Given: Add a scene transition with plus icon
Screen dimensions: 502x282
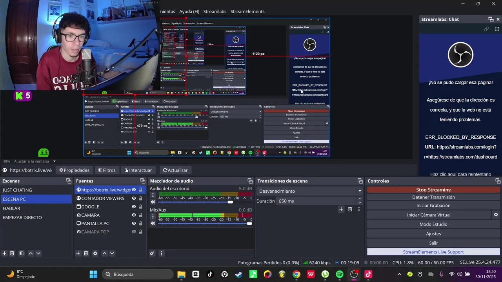Looking at the screenshot, I should click(x=341, y=209).
